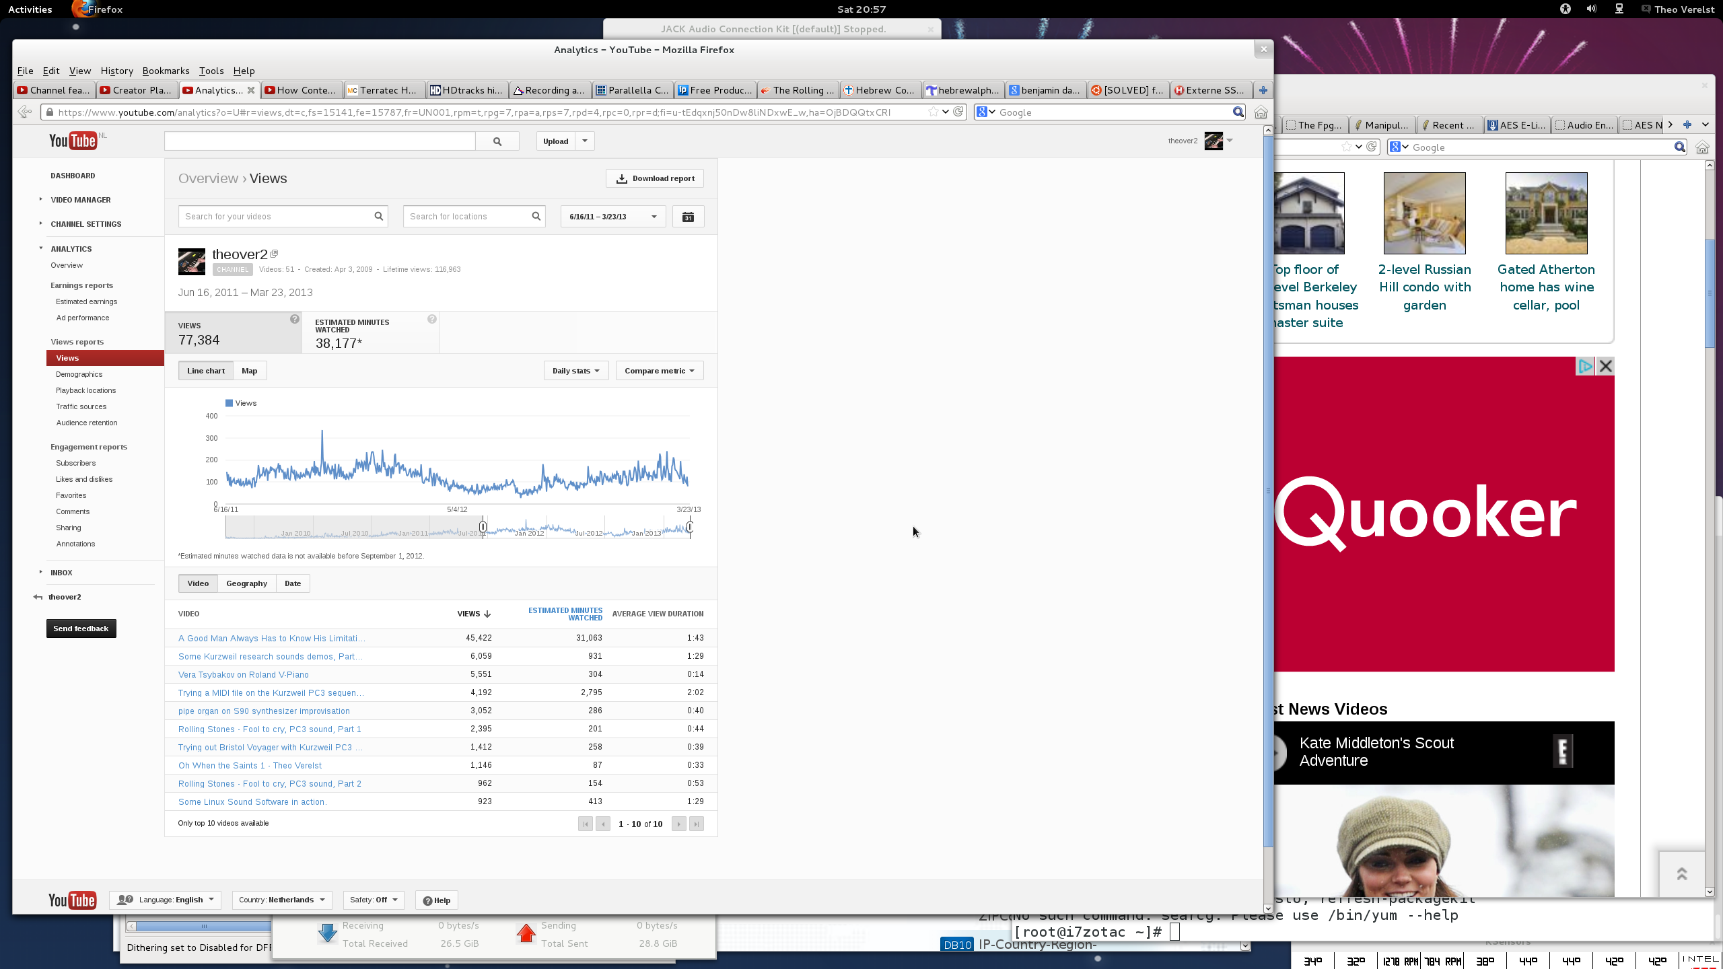
Task: Click right handle of chart range slider
Action: point(690,527)
